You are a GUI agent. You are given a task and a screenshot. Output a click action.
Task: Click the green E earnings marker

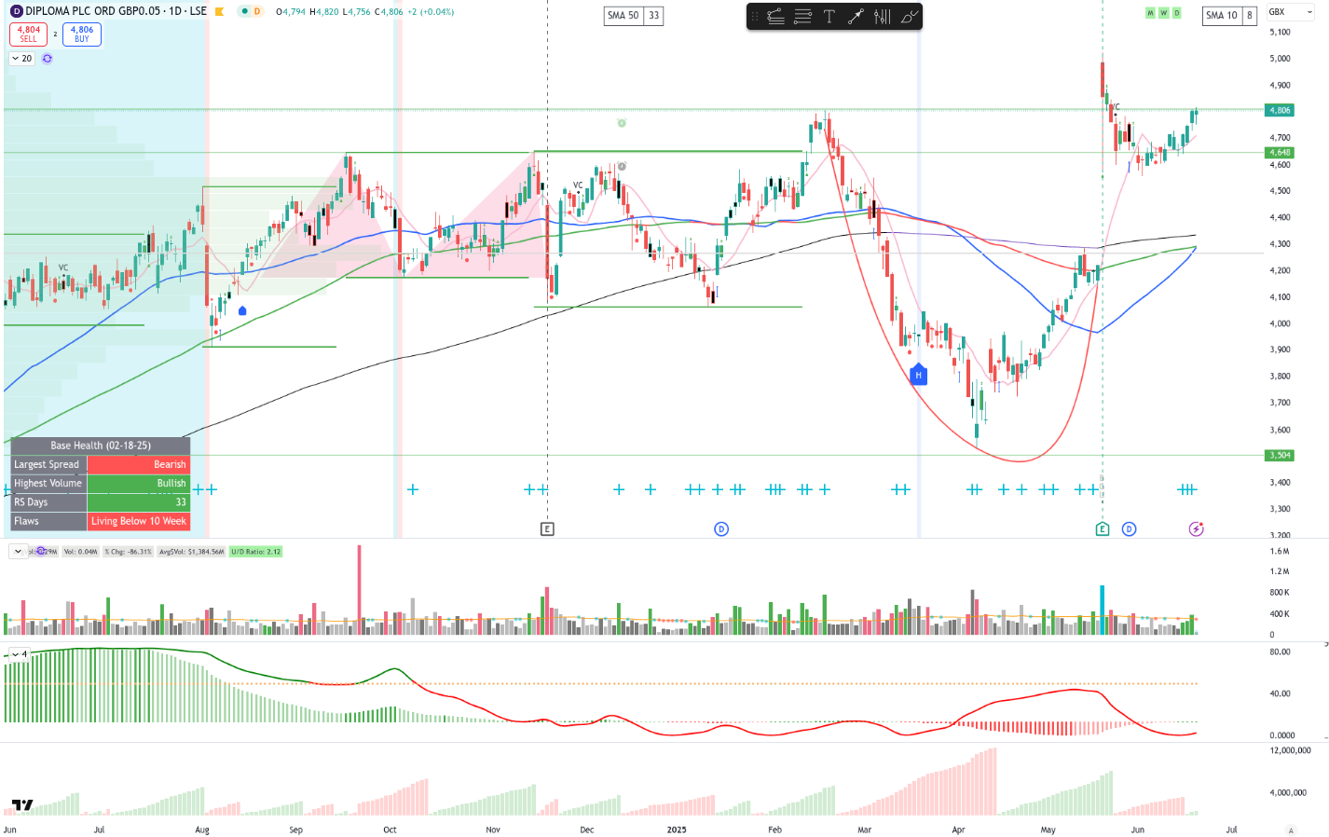pos(1103,529)
